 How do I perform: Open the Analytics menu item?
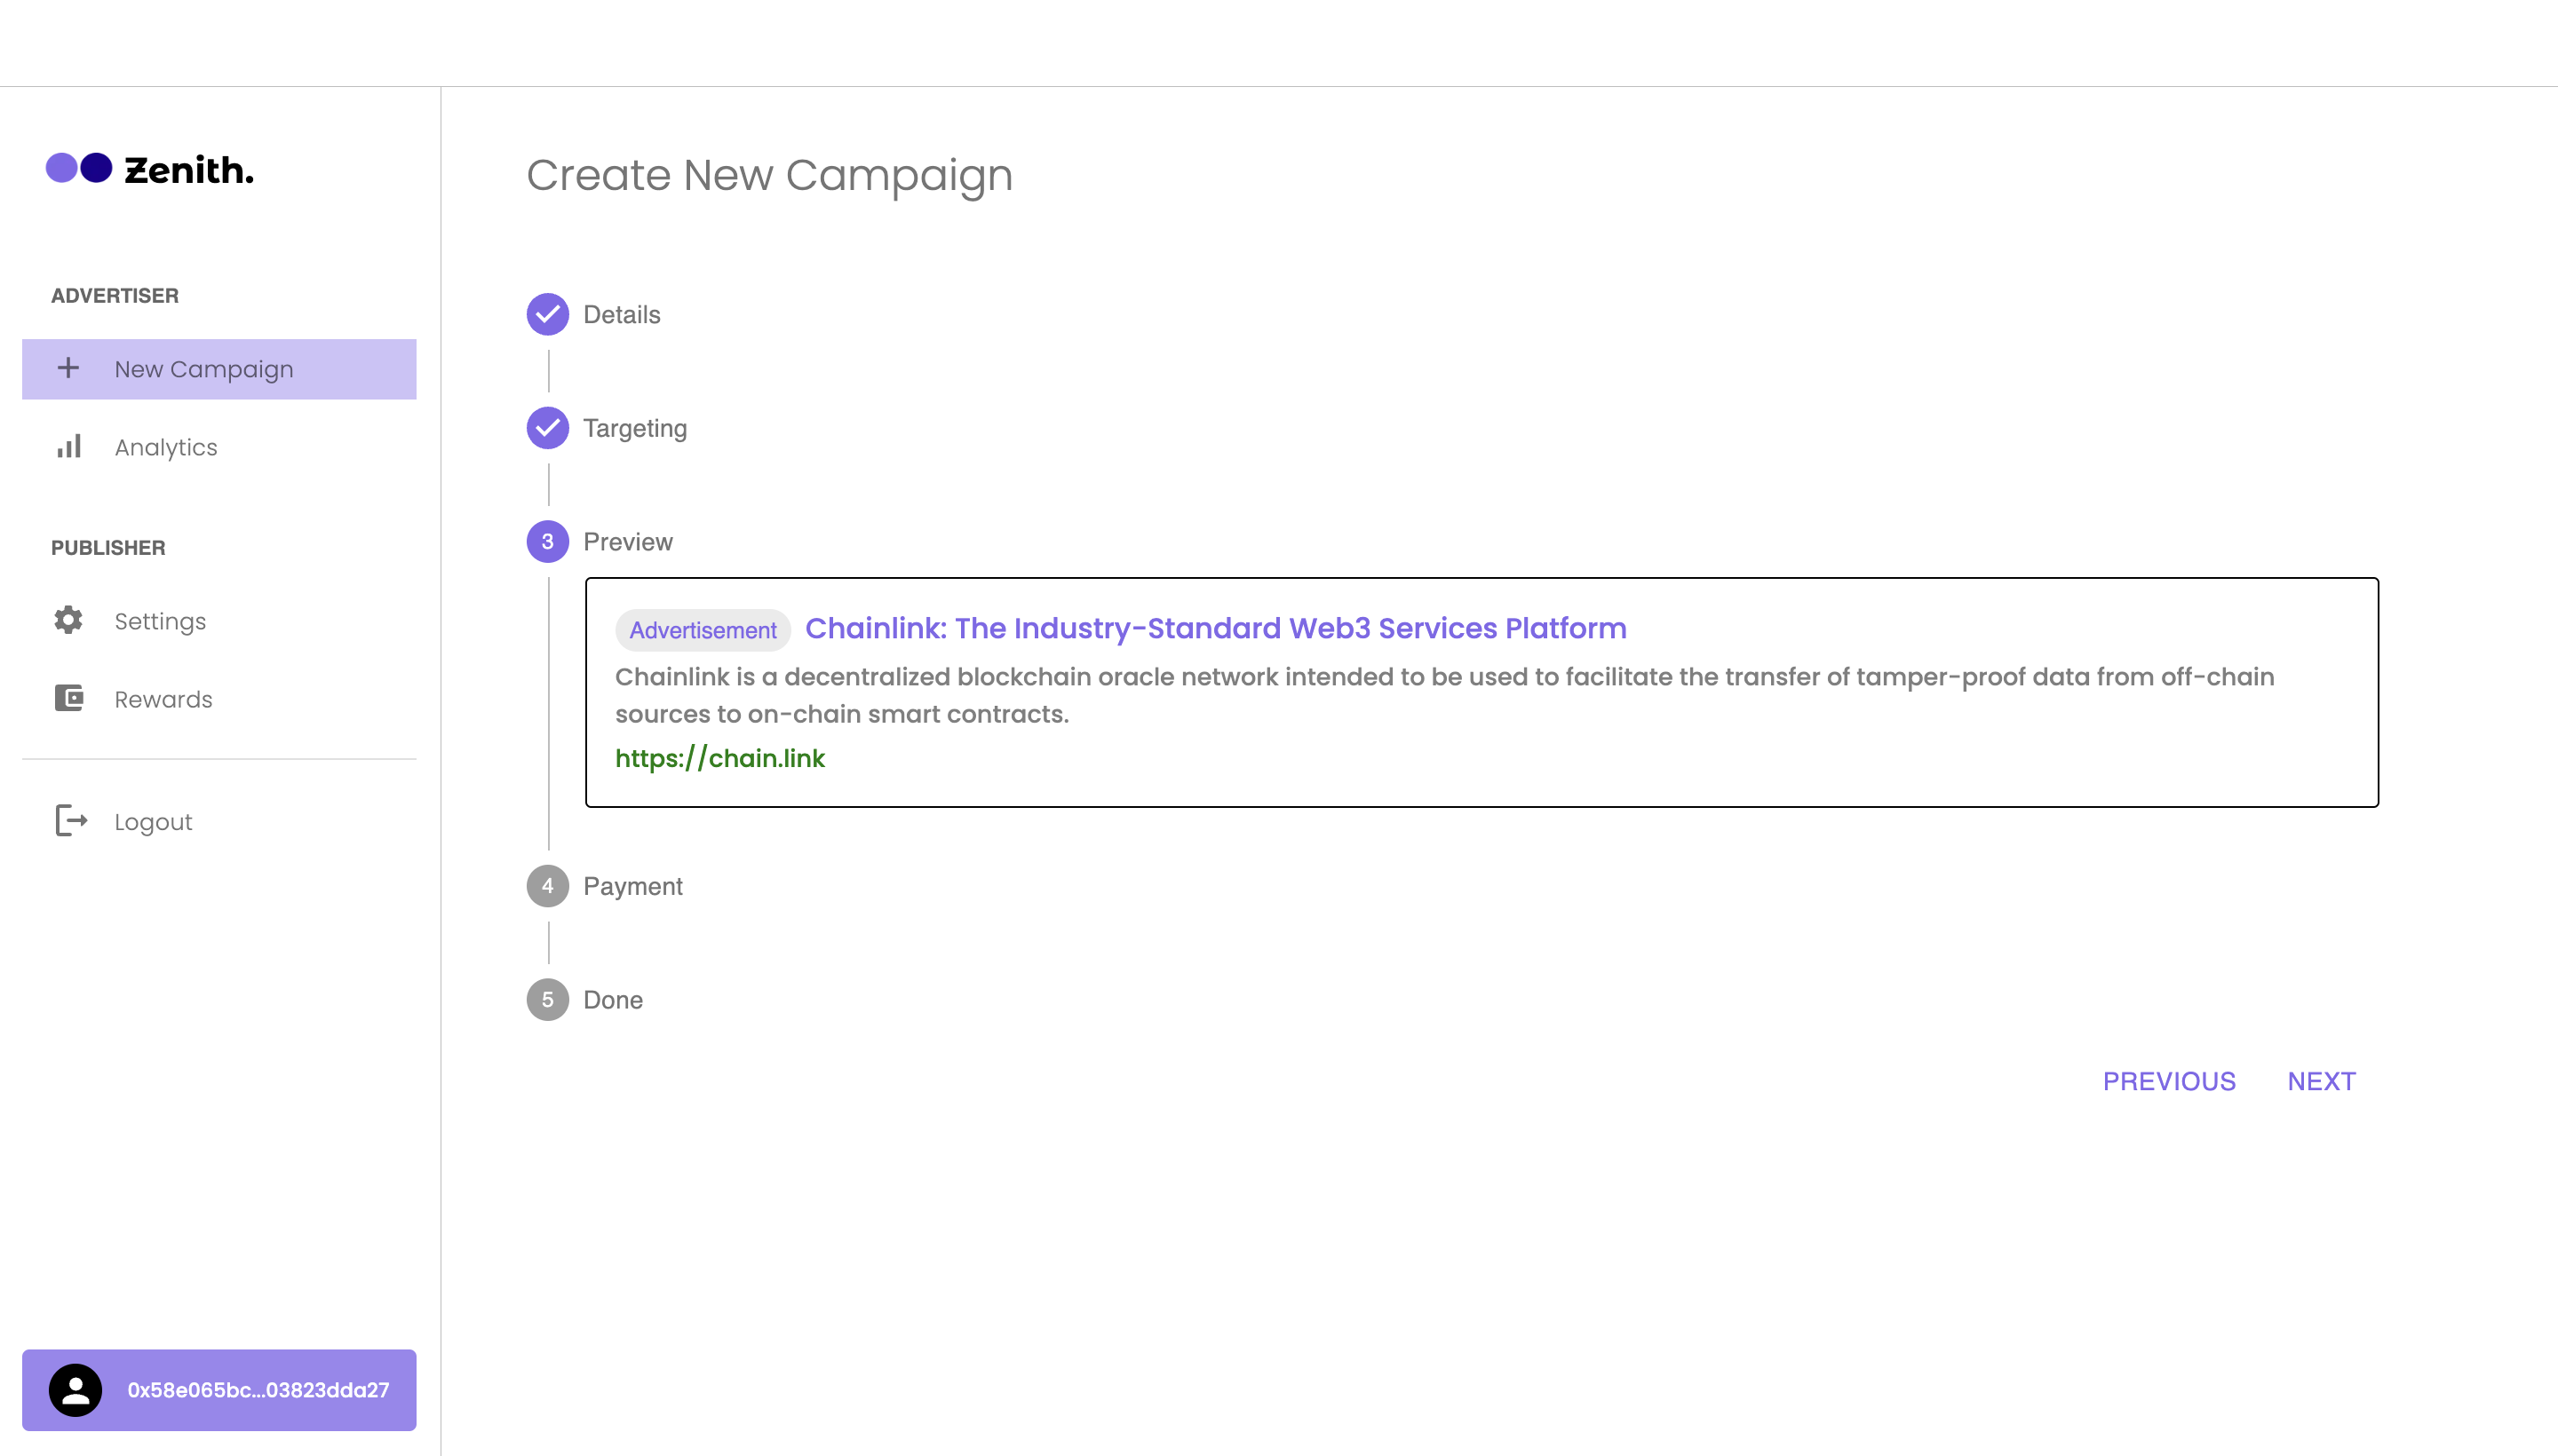(166, 447)
